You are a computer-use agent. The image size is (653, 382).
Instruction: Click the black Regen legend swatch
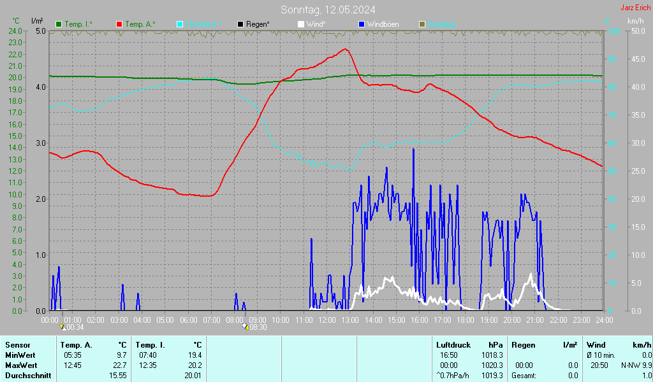tap(240, 24)
